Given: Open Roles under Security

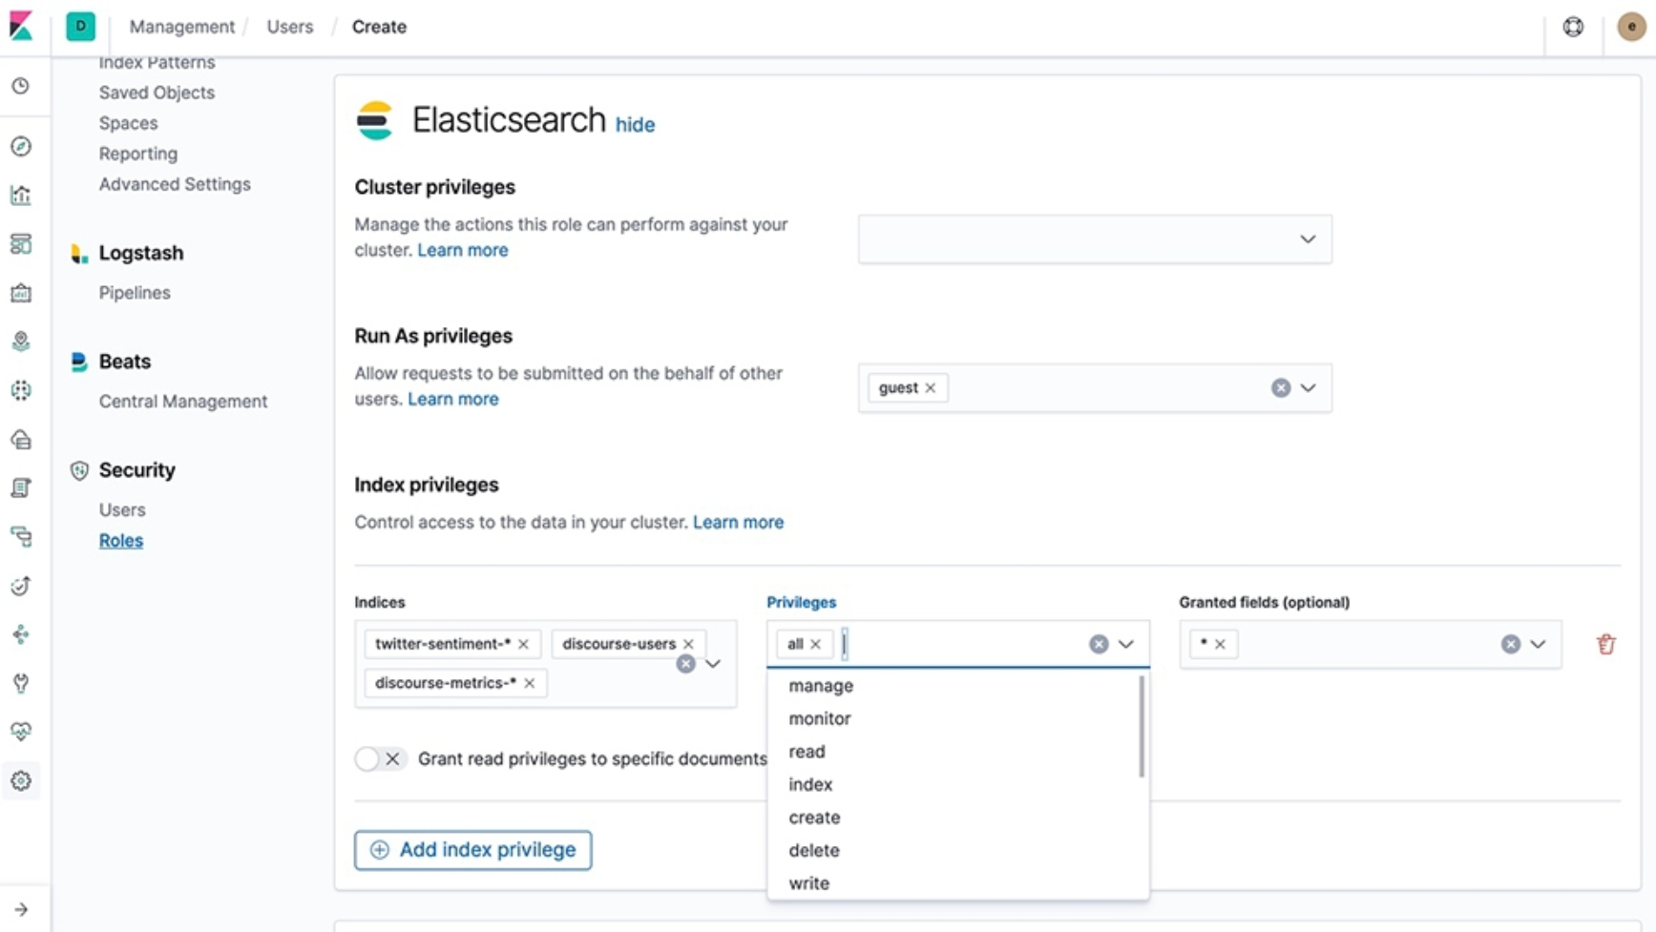Looking at the screenshot, I should (x=121, y=540).
